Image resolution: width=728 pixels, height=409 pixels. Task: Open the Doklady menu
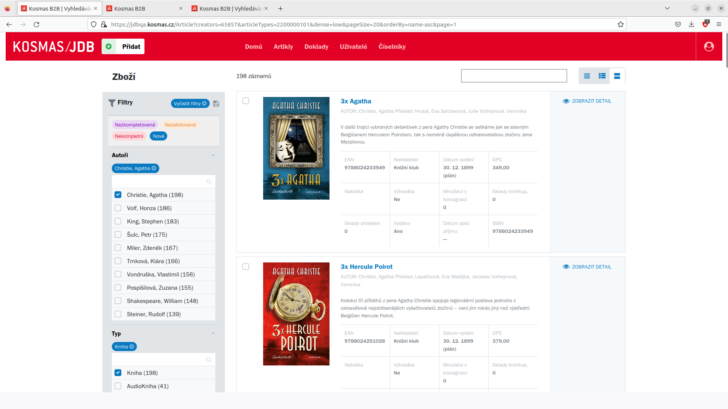(x=316, y=47)
